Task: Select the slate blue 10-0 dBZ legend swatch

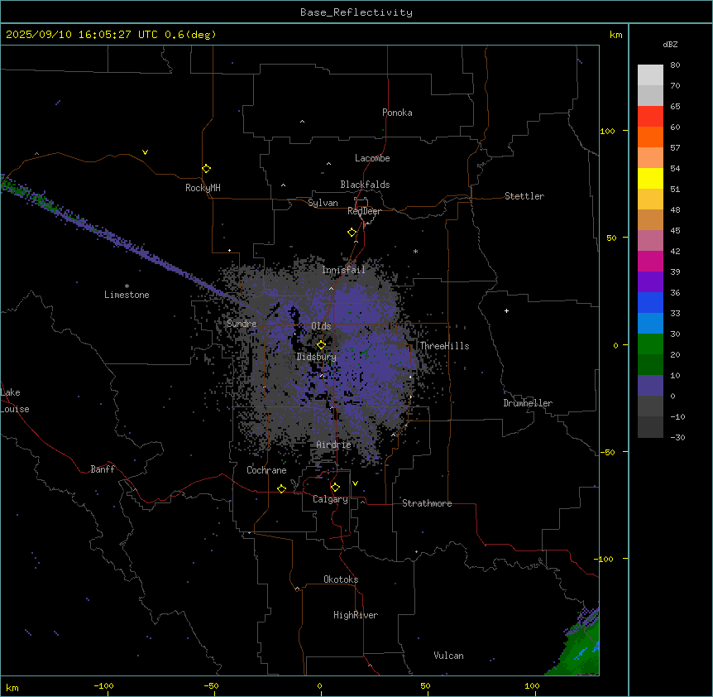Action: tap(650, 386)
